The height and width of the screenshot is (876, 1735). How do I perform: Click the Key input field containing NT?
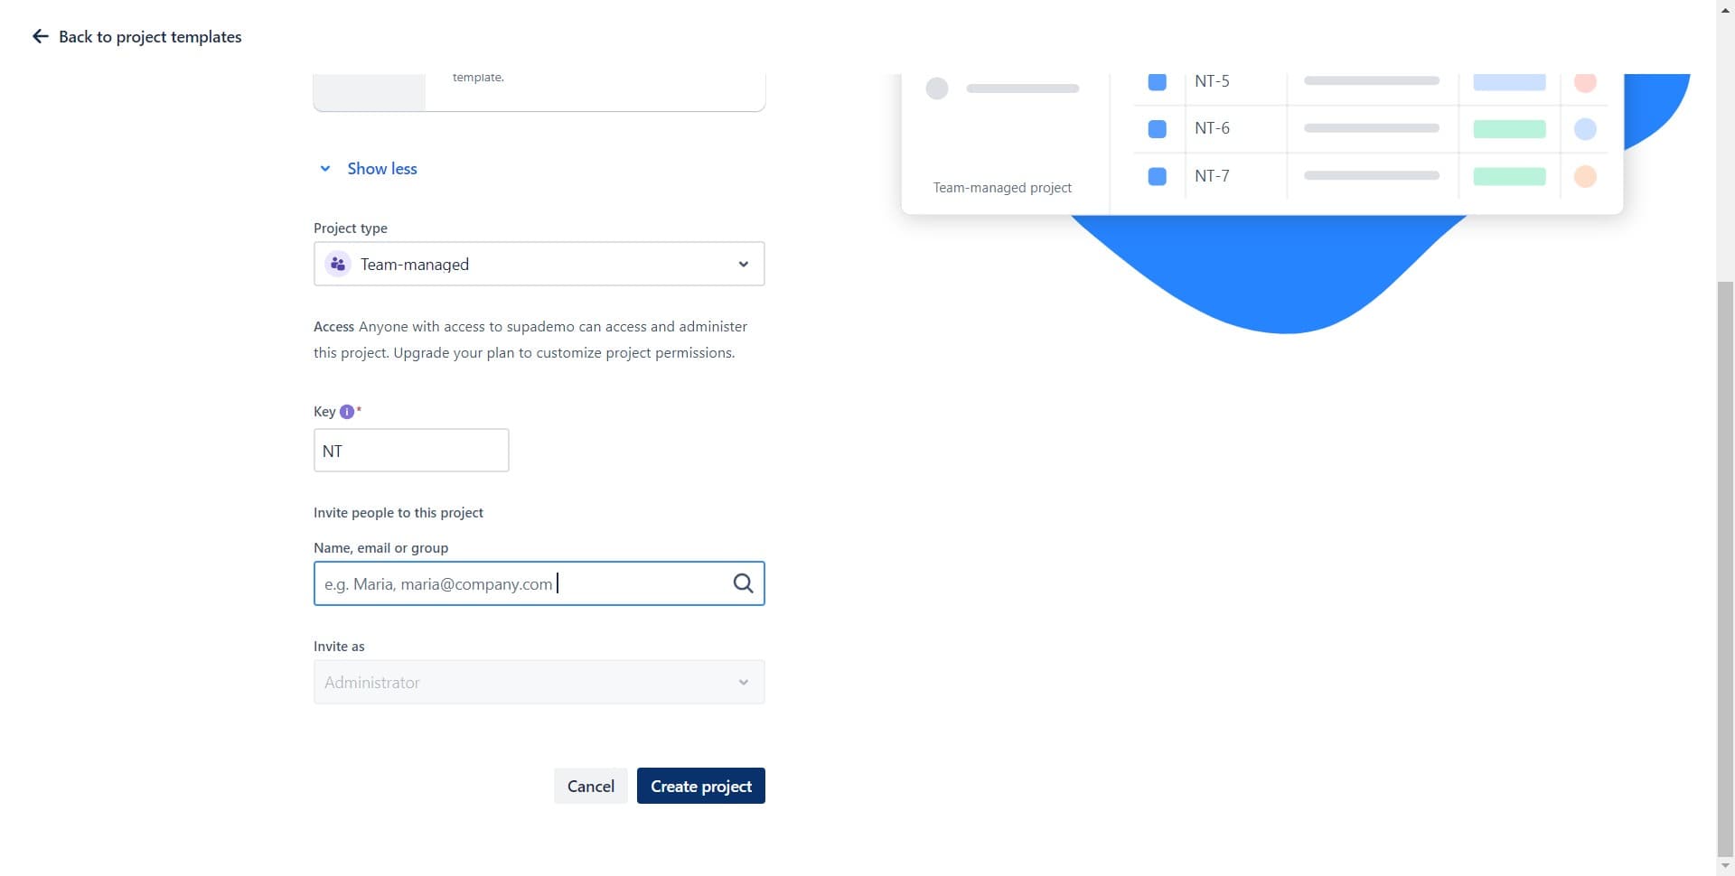click(x=411, y=451)
